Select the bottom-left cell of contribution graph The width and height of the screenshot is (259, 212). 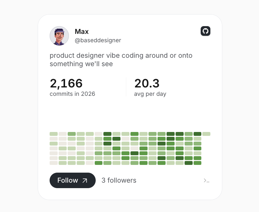coord(54,163)
